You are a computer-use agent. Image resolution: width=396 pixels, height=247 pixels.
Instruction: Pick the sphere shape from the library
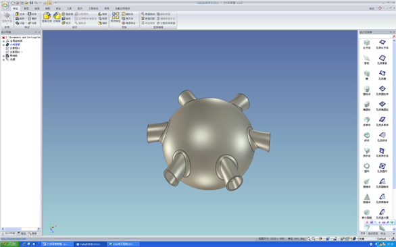(367, 136)
